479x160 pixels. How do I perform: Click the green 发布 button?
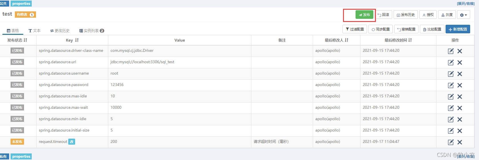[364, 15]
